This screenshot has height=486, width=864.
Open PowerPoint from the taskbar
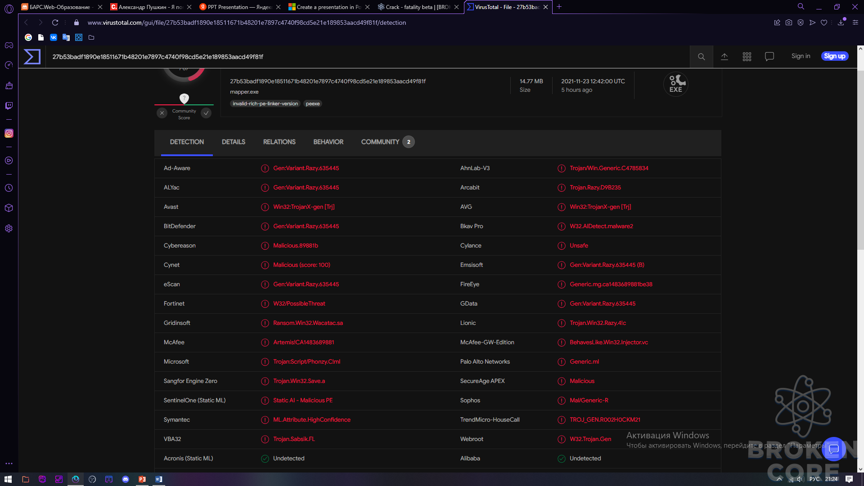pyautogui.click(x=142, y=479)
